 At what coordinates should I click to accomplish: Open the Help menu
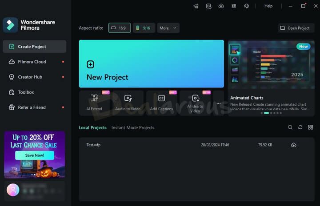pos(268,6)
